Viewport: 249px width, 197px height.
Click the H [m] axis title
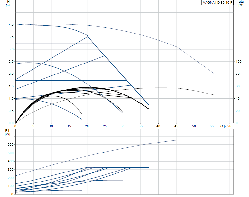coord(8,4)
